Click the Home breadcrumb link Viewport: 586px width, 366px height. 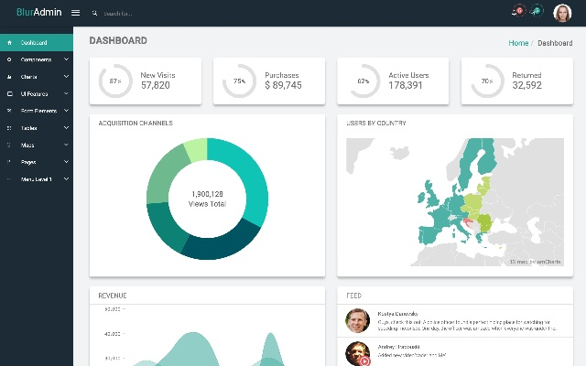click(518, 43)
